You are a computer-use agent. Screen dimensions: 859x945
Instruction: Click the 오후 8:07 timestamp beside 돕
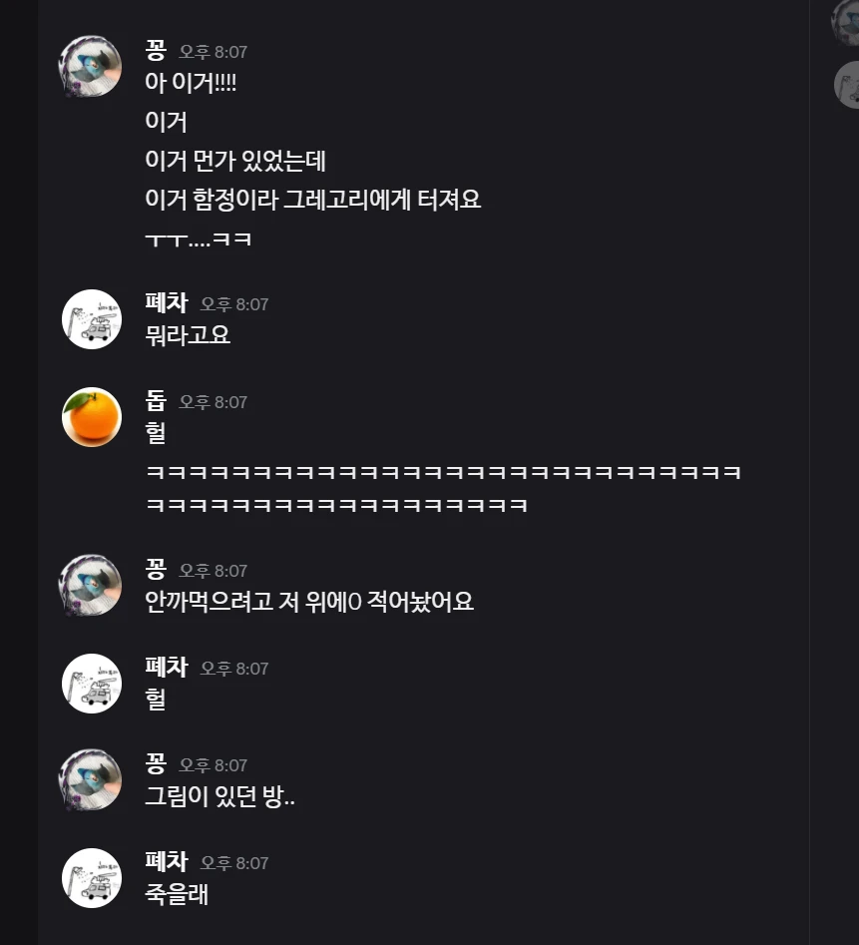tap(213, 402)
